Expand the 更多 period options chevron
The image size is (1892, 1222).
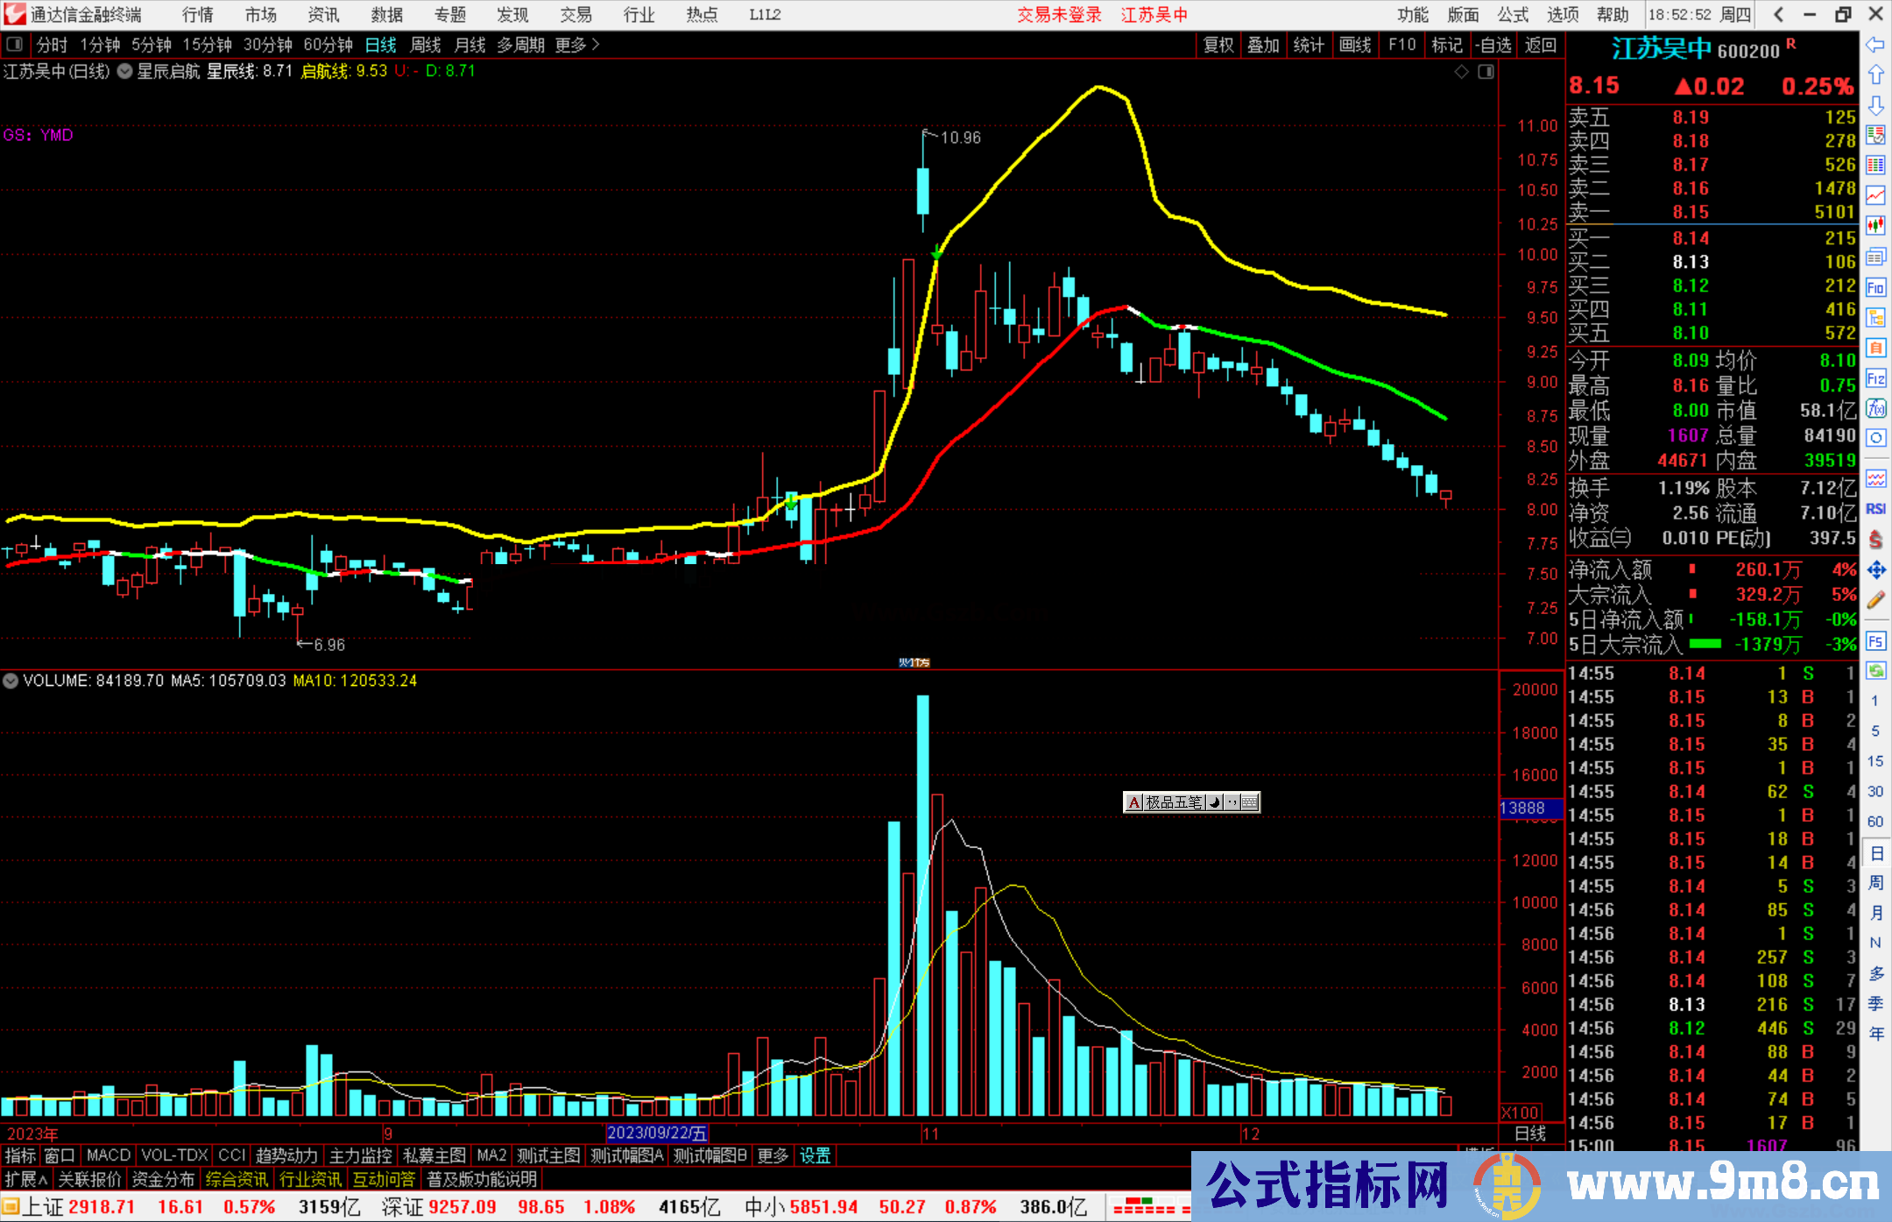coord(596,45)
